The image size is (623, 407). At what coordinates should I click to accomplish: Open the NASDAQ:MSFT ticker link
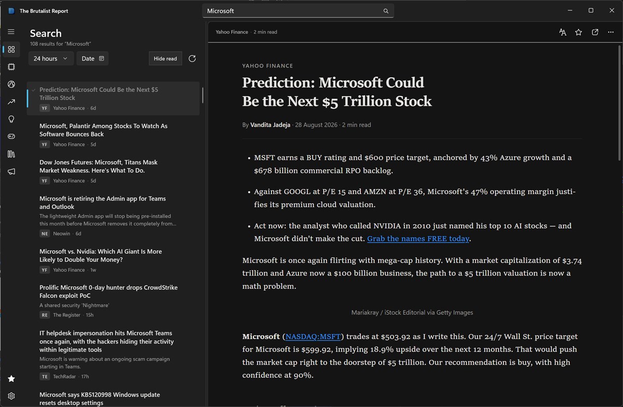click(x=313, y=336)
